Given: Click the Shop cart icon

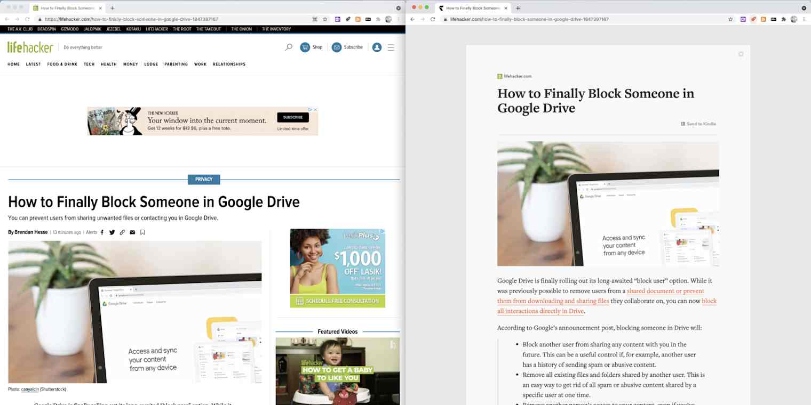Looking at the screenshot, I should [304, 47].
